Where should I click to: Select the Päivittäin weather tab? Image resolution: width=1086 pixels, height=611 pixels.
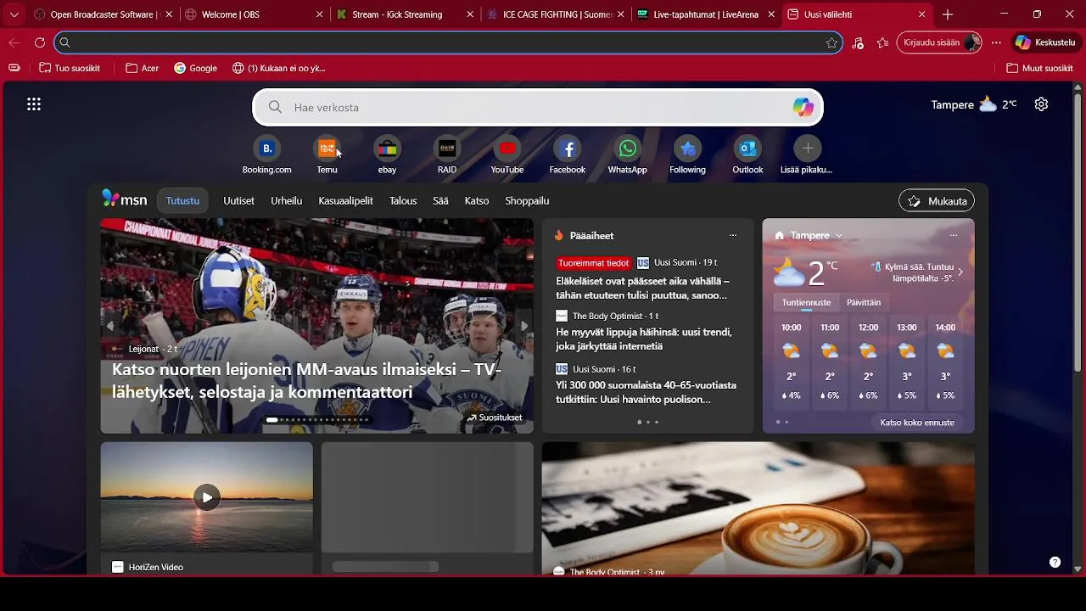pyautogui.click(x=864, y=302)
